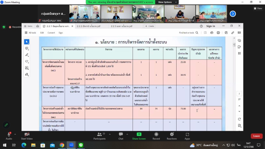
Task: Select the comment tool in left toolbar
Action: (x=27, y=48)
